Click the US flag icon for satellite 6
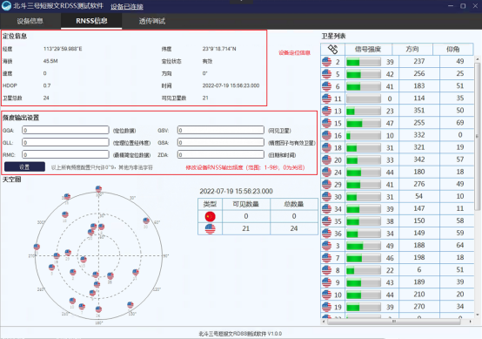This screenshot has width=482, height=339. 326,86
